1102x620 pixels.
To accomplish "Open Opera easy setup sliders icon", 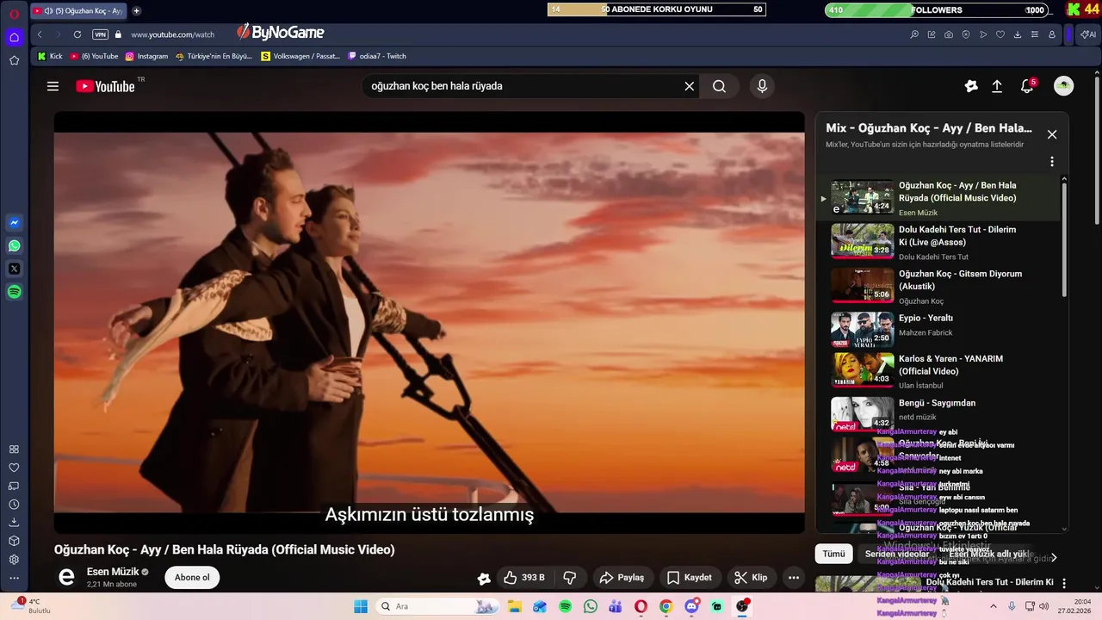I will pyautogui.click(x=1035, y=34).
